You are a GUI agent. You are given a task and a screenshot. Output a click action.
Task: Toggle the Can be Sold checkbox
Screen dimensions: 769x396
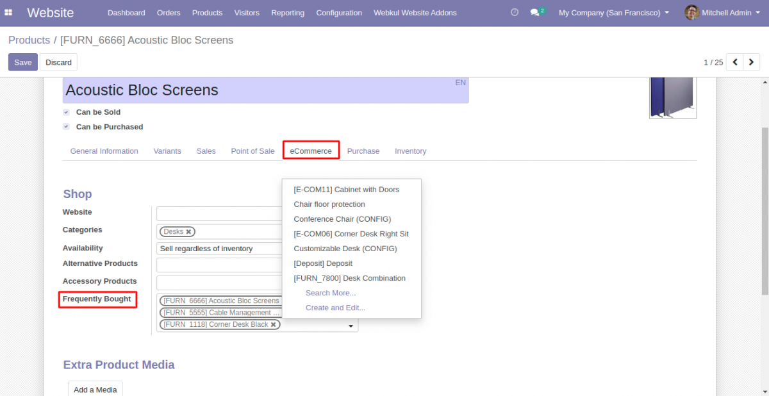click(66, 112)
